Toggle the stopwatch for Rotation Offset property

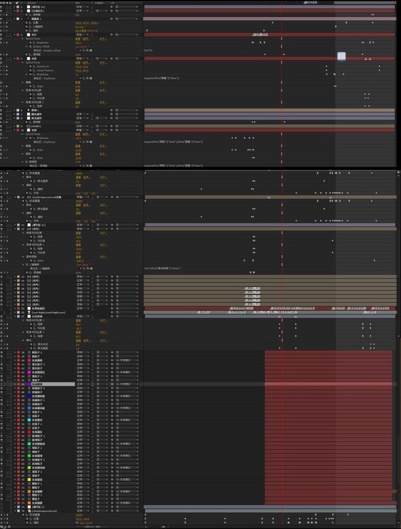click(x=31, y=47)
